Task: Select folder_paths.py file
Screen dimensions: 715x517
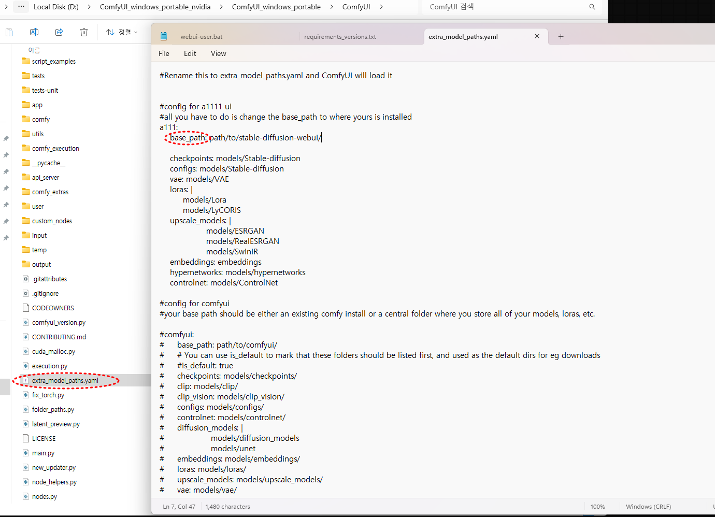Action: 53,409
